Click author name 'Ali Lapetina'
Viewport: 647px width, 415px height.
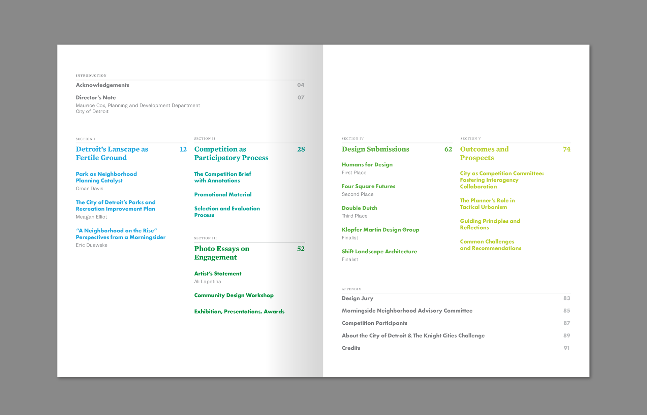(208, 282)
